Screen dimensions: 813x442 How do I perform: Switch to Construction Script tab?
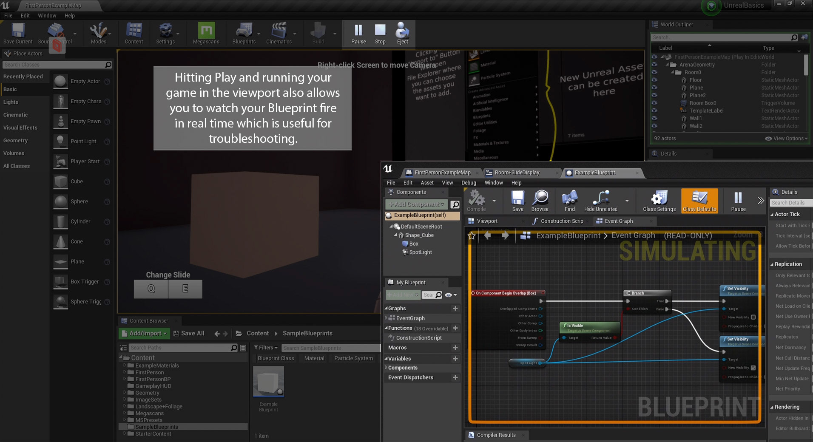561,221
